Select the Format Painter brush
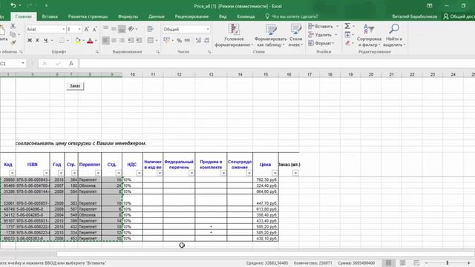Image resolution: width=475 pixels, height=267 pixels. [13, 43]
